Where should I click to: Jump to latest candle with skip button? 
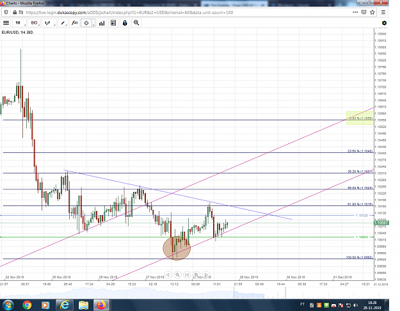187,275
